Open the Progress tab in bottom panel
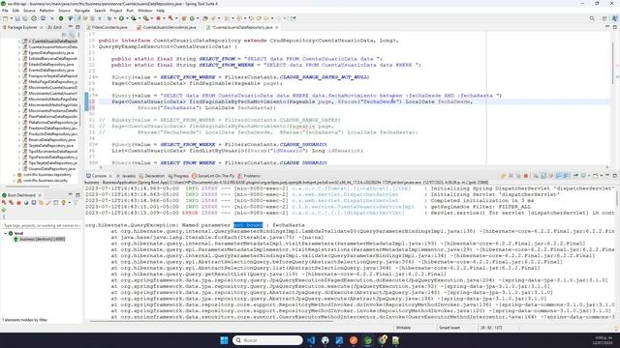The width and height of the screenshot is (620, 348). pos(178,176)
